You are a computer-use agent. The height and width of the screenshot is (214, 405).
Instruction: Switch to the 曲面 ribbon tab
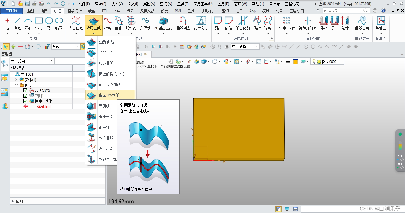(x=44, y=11)
